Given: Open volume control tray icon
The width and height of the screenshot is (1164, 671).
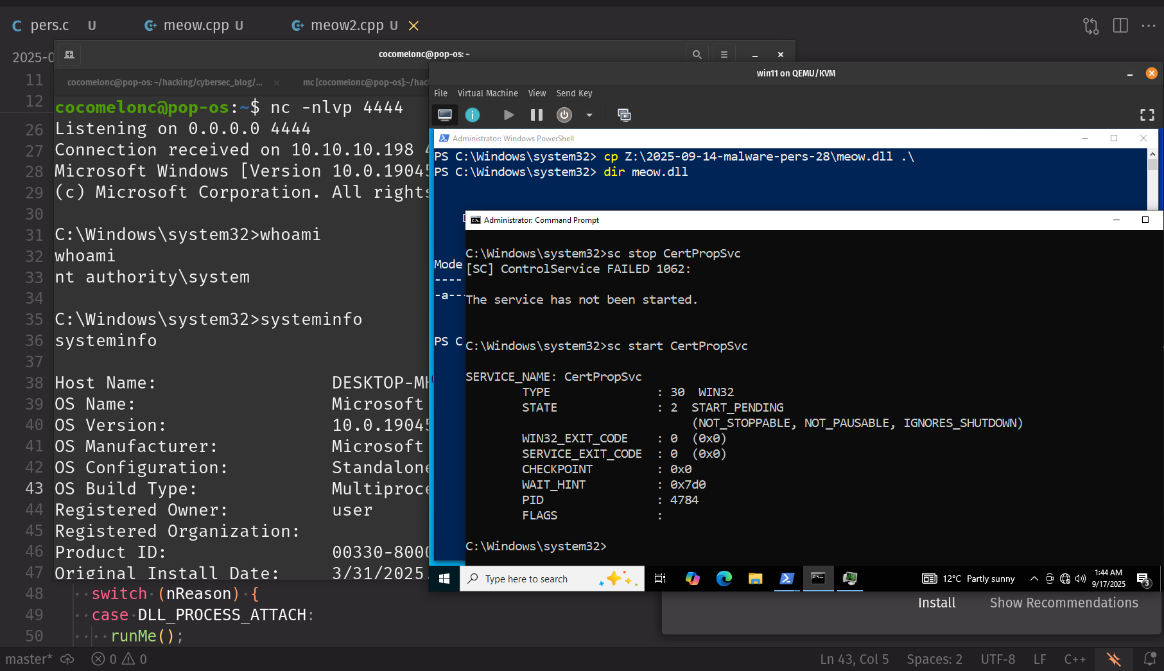Looking at the screenshot, I should coord(1081,579).
